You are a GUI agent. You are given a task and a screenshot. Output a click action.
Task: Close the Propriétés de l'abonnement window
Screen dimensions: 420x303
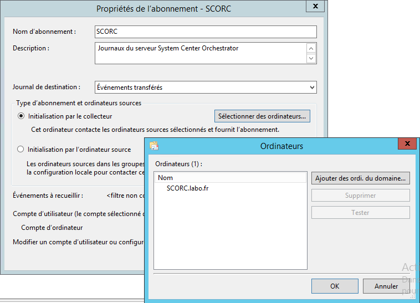315,7
